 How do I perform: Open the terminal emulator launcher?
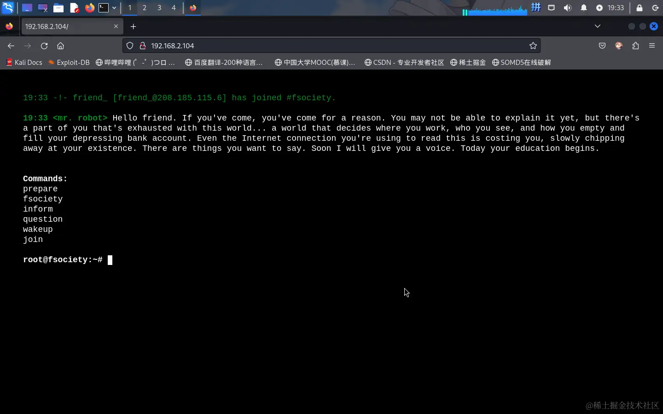click(x=104, y=8)
